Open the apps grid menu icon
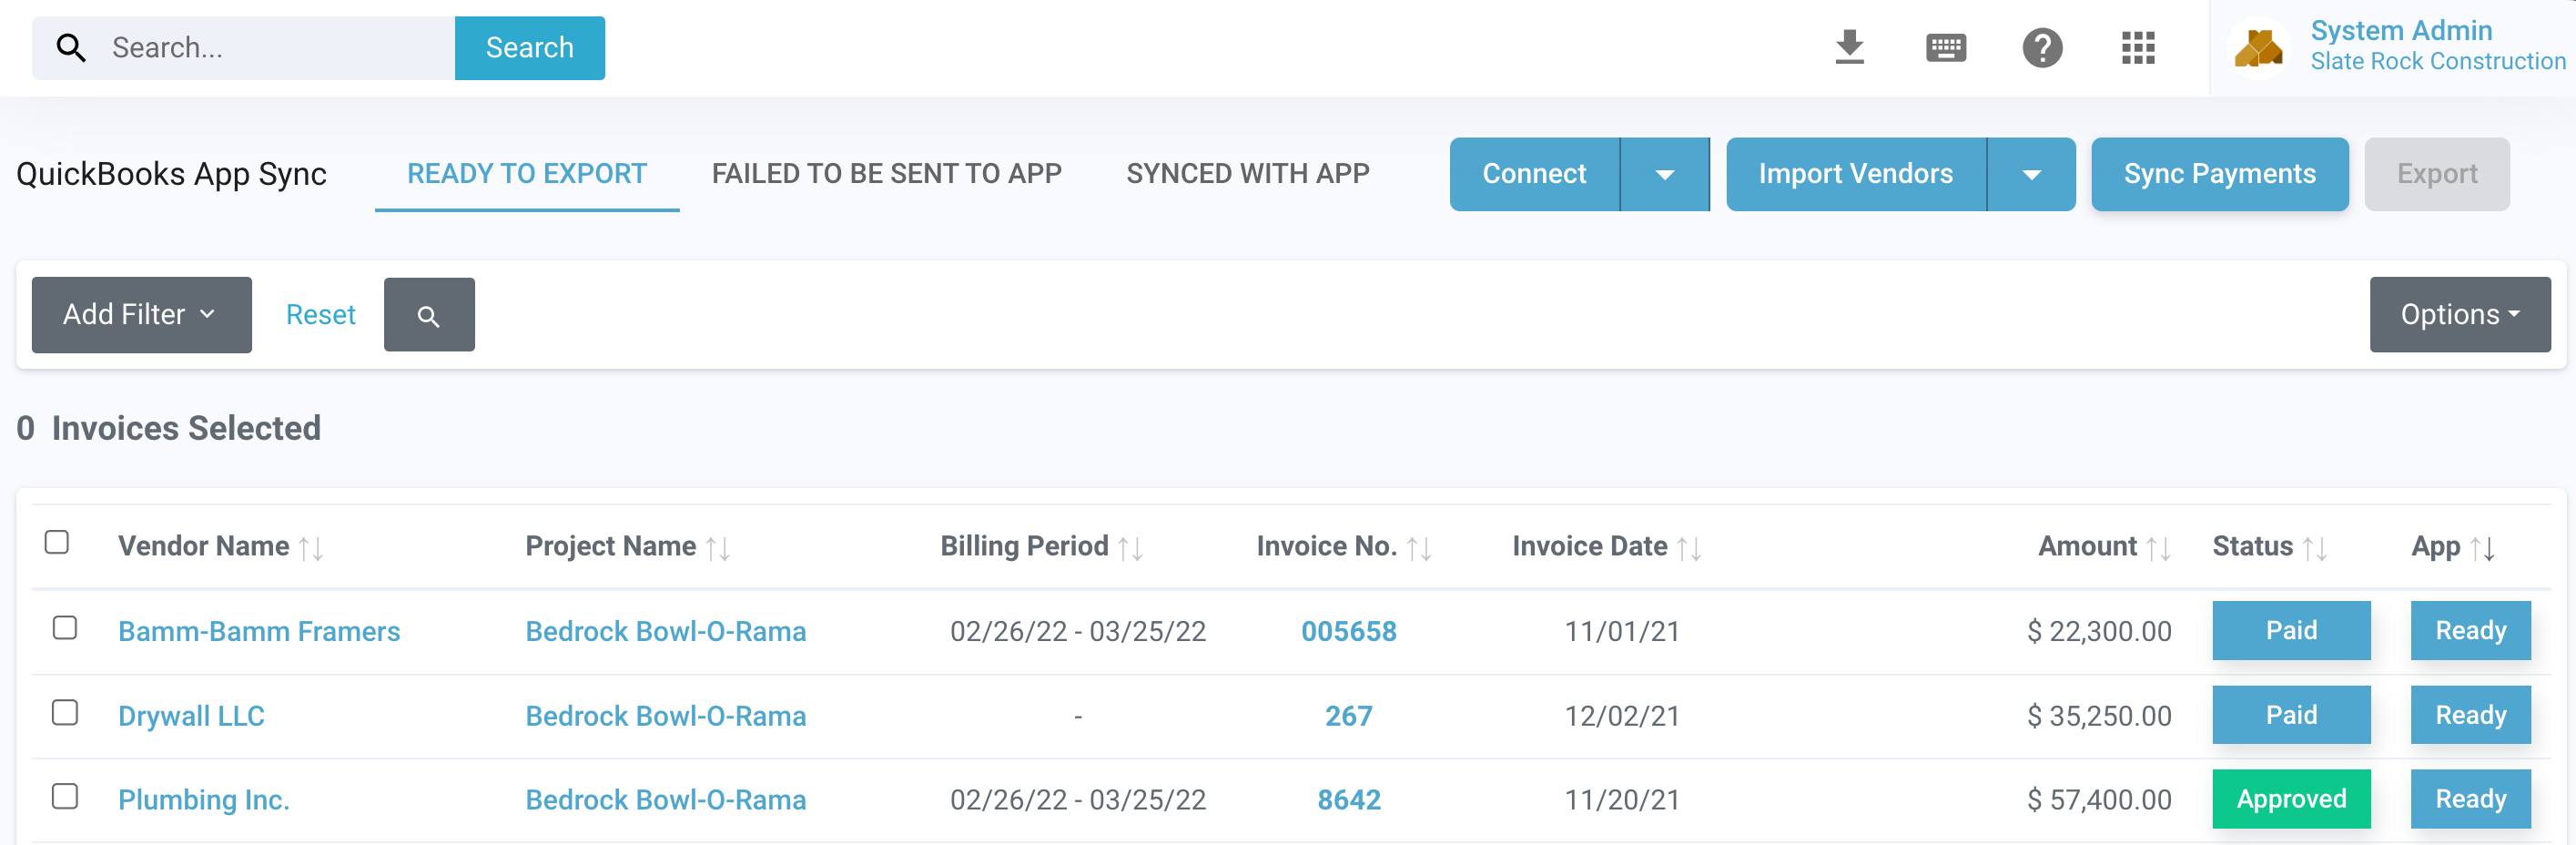Image resolution: width=2576 pixels, height=845 pixels. point(2137,47)
